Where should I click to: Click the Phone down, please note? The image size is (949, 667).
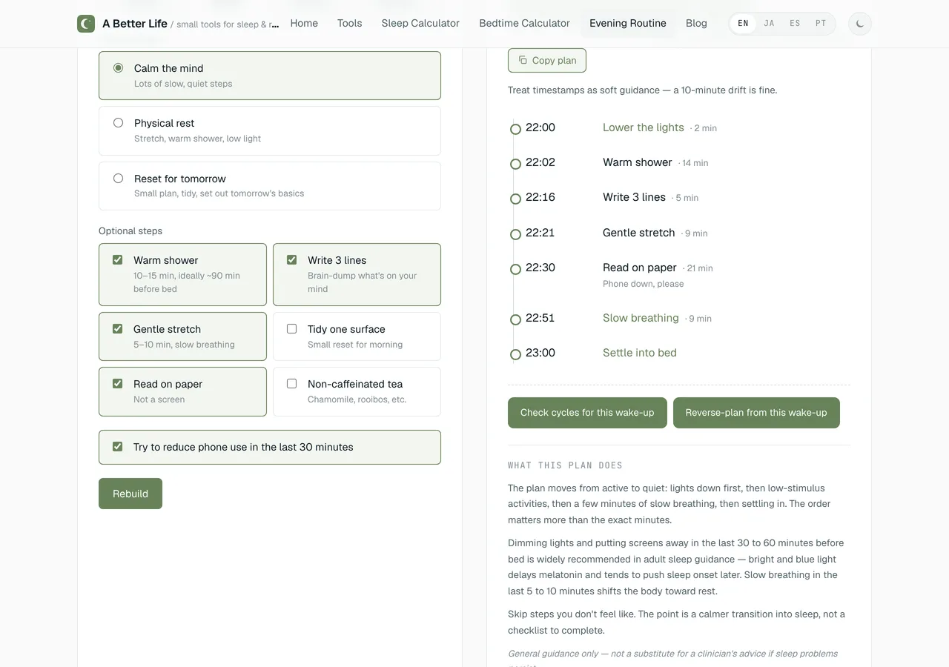(x=644, y=284)
